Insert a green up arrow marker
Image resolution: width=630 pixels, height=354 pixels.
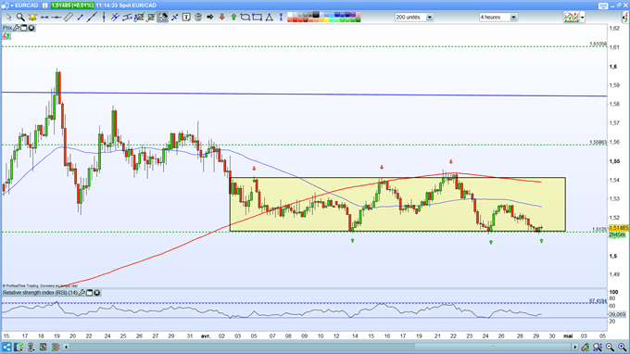(x=233, y=17)
